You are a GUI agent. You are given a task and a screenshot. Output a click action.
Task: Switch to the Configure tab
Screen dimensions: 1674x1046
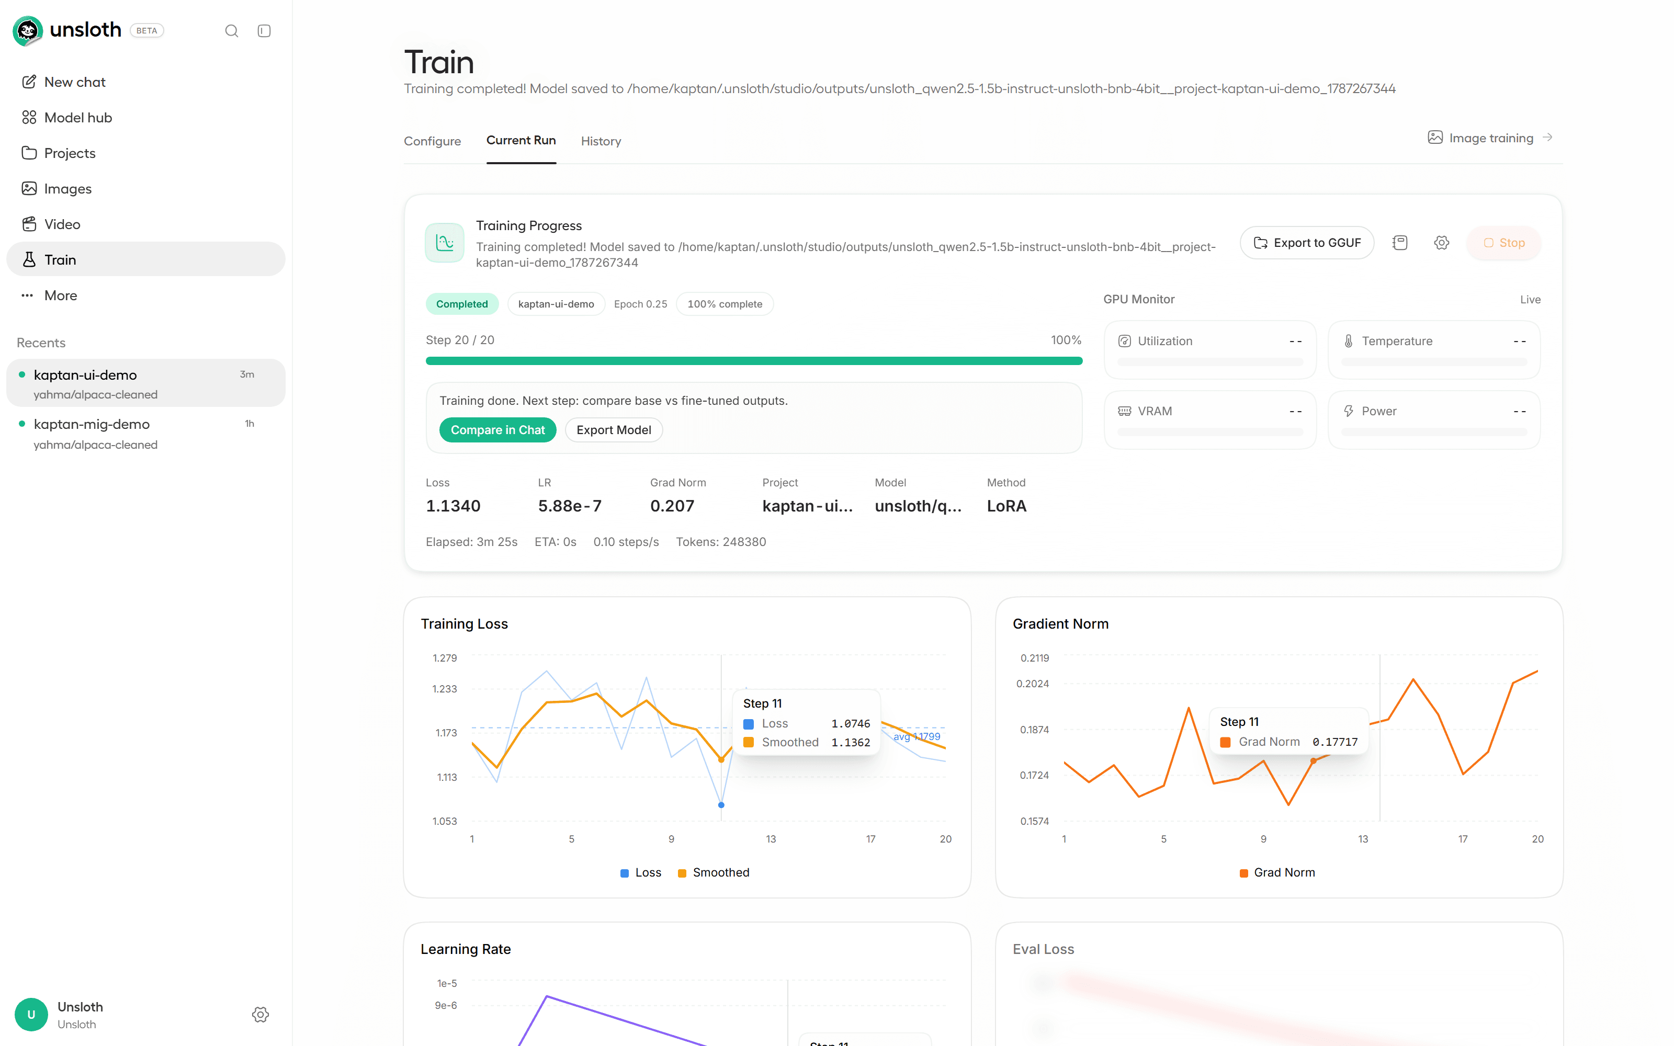coord(432,141)
